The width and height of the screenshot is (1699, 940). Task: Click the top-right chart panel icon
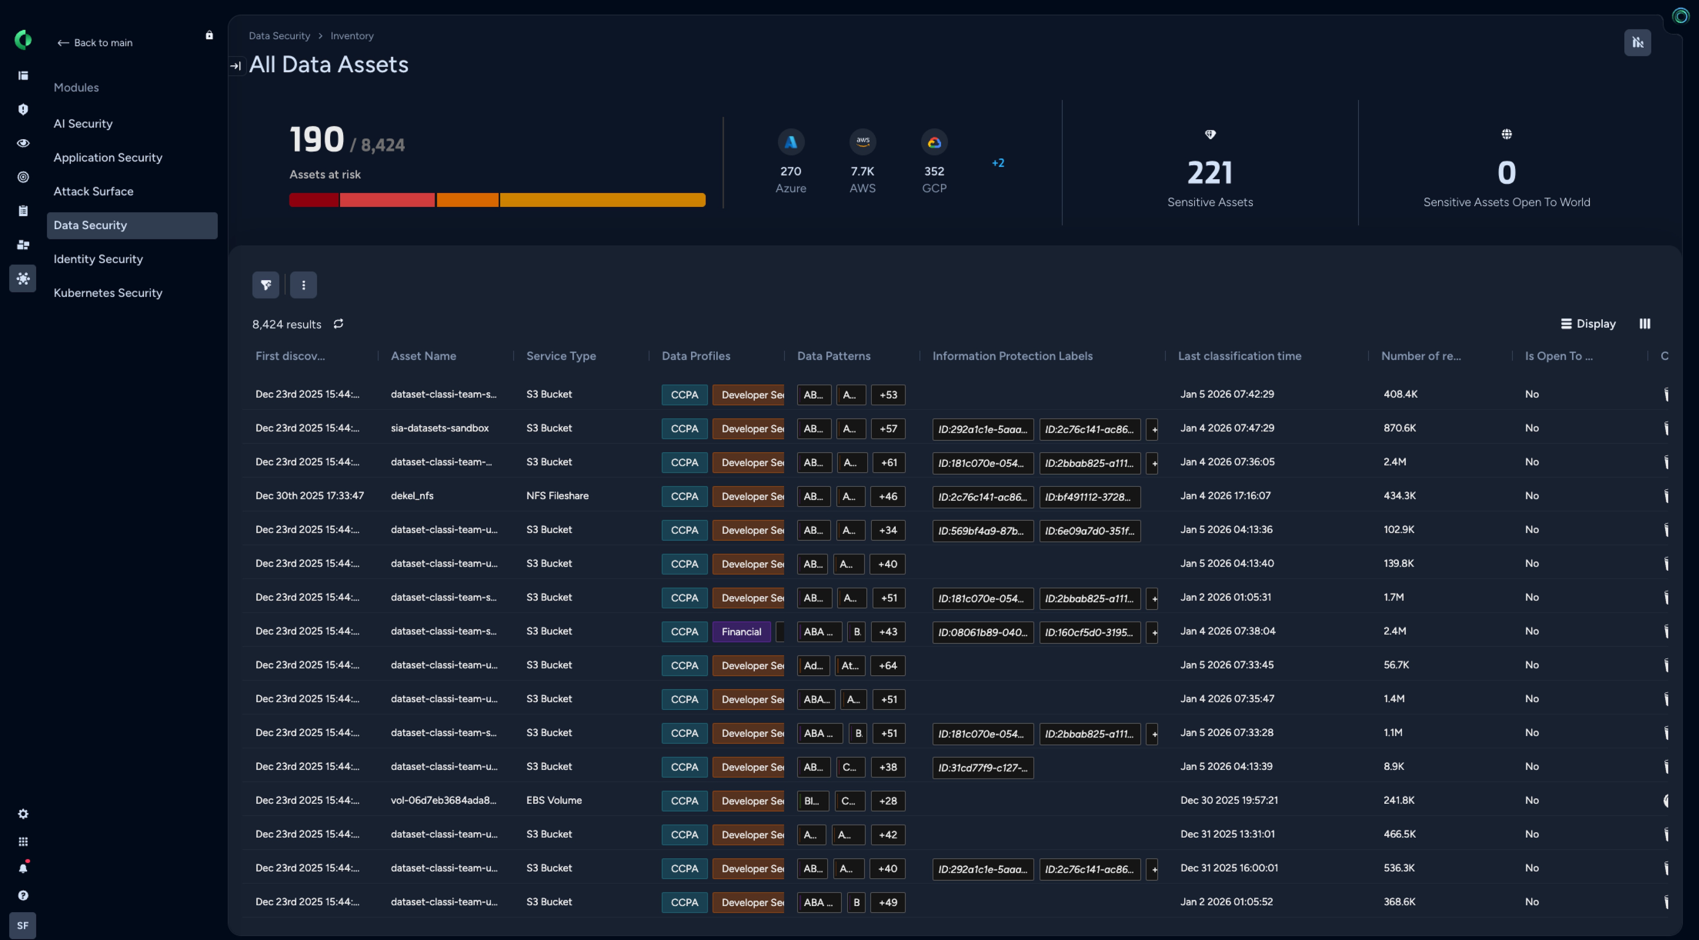pos(1637,43)
